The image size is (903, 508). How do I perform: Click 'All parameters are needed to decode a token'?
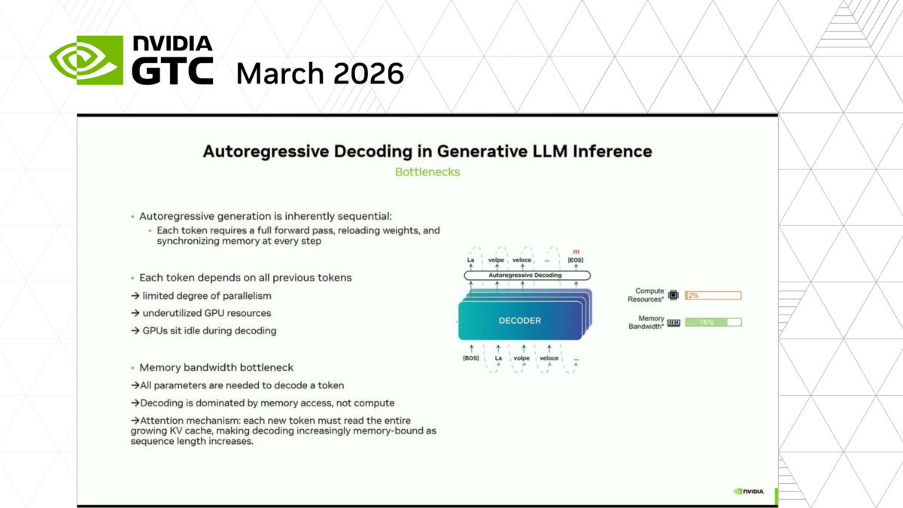237,385
